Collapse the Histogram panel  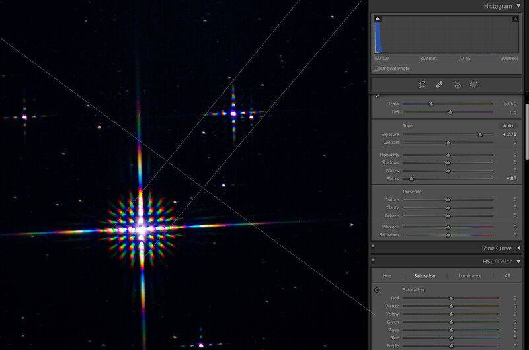(518, 6)
